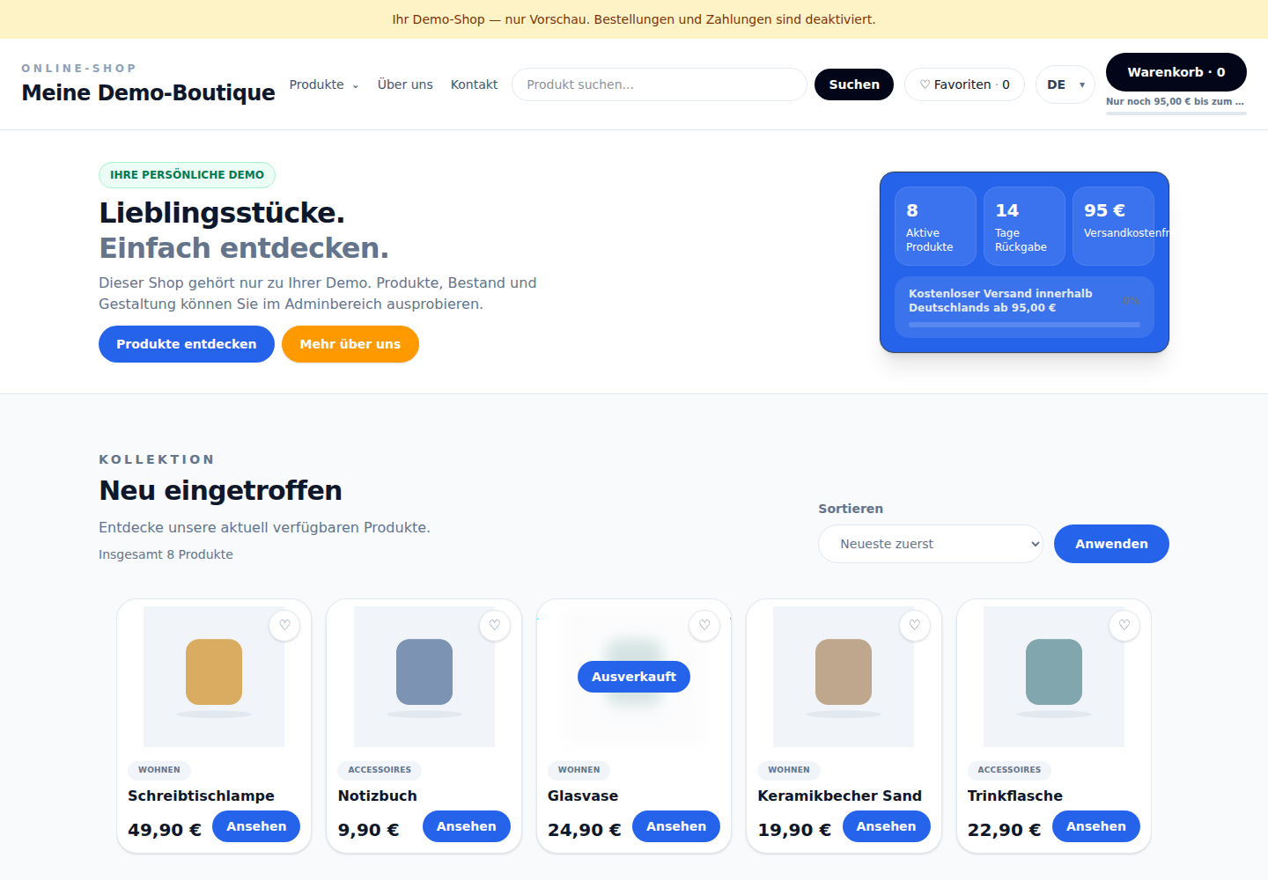This screenshot has height=880, width=1268.
Task: Click the Keramikbecher Sand product image
Action: pos(844,677)
